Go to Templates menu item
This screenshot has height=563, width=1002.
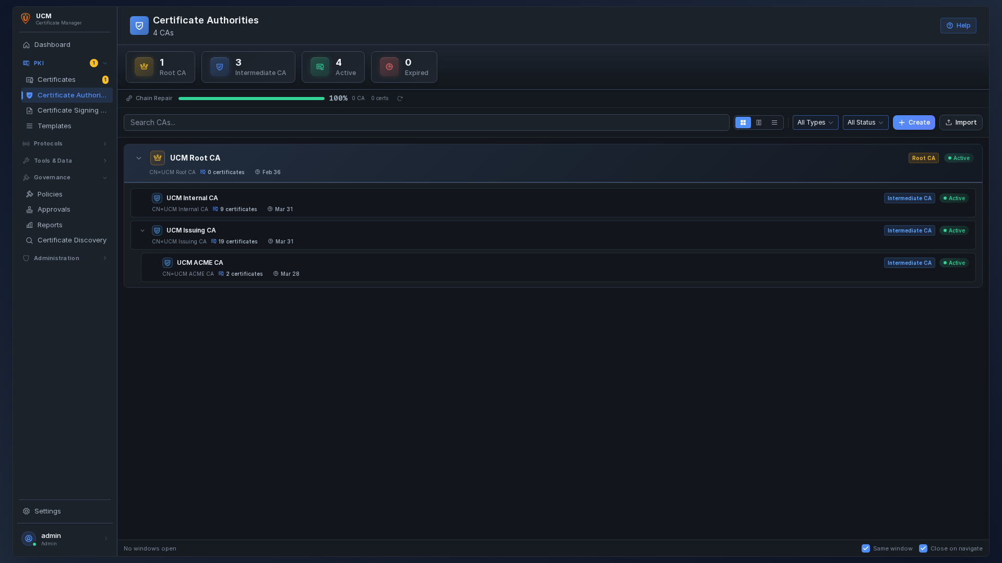[x=54, y=126]
